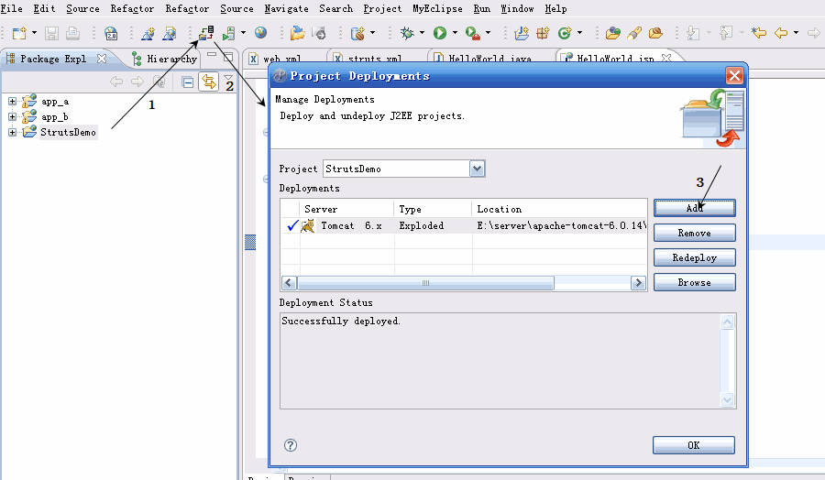This screenshot has width=825, height=480.
Task: Close the Package Explorer tab
Action: [x=102, y=59]
